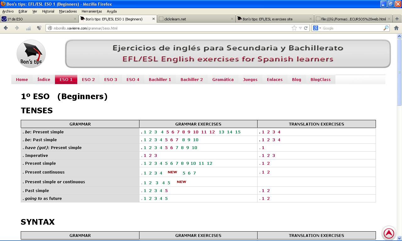Reload the page using the refresh icon

click(306, 28)
